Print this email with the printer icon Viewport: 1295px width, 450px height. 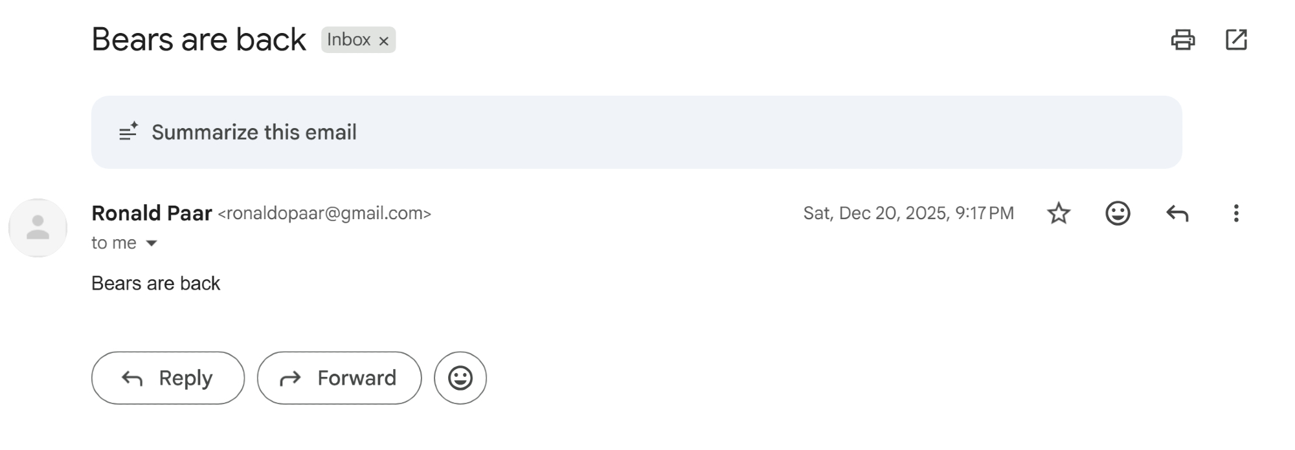(1182, 40)
